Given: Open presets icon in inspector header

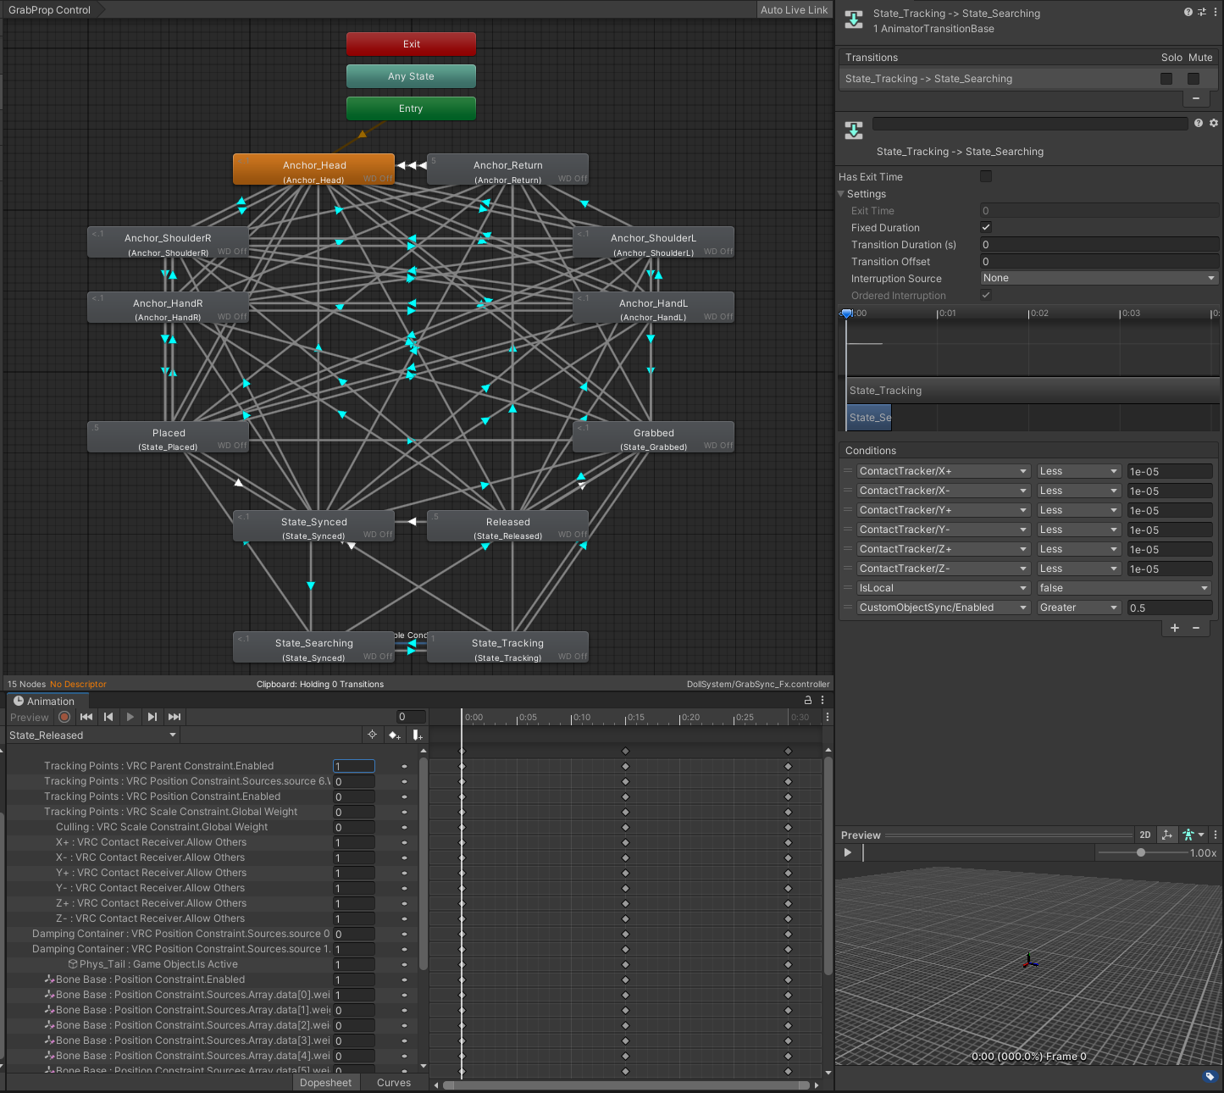Looking at the screenshot, I should point(1201,12).
